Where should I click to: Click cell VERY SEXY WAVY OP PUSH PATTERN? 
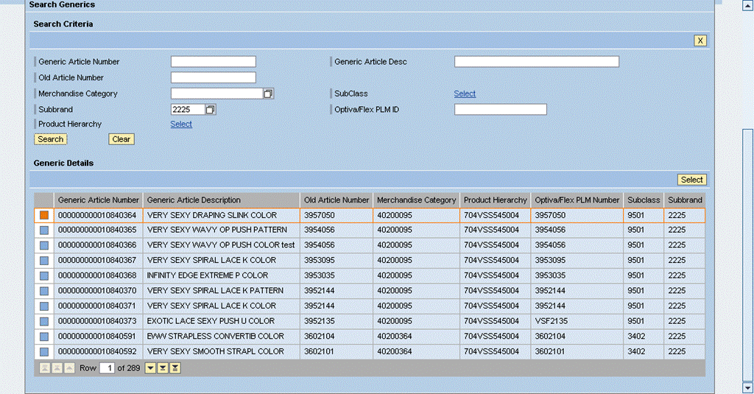click(x=222, y=230)
